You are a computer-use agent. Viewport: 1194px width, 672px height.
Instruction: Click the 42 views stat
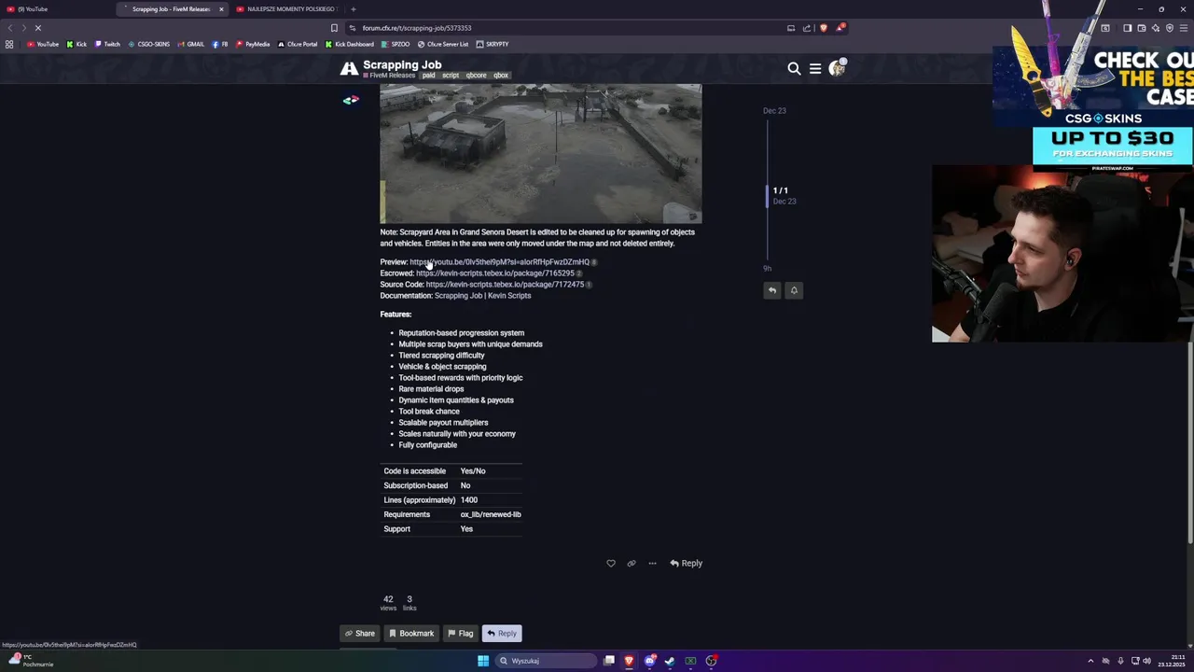pyautogui.click(x=388, y=603)
